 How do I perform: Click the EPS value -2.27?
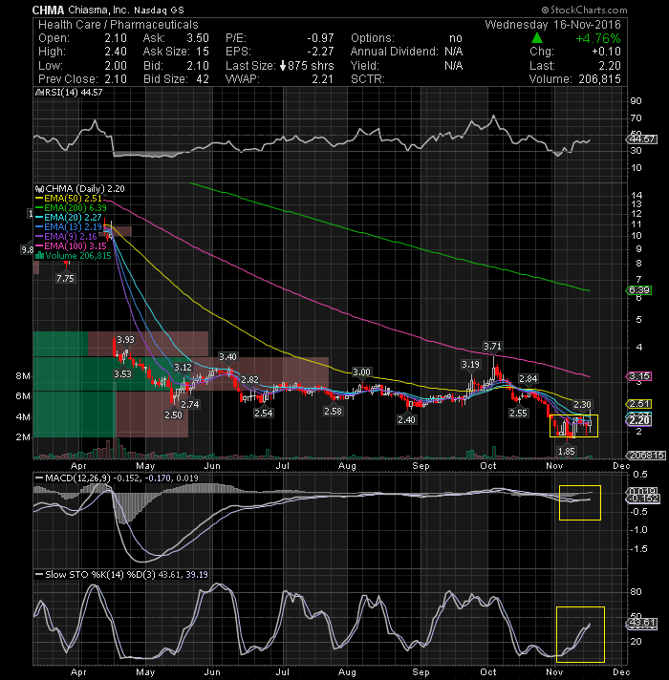[x=320, y=52]
